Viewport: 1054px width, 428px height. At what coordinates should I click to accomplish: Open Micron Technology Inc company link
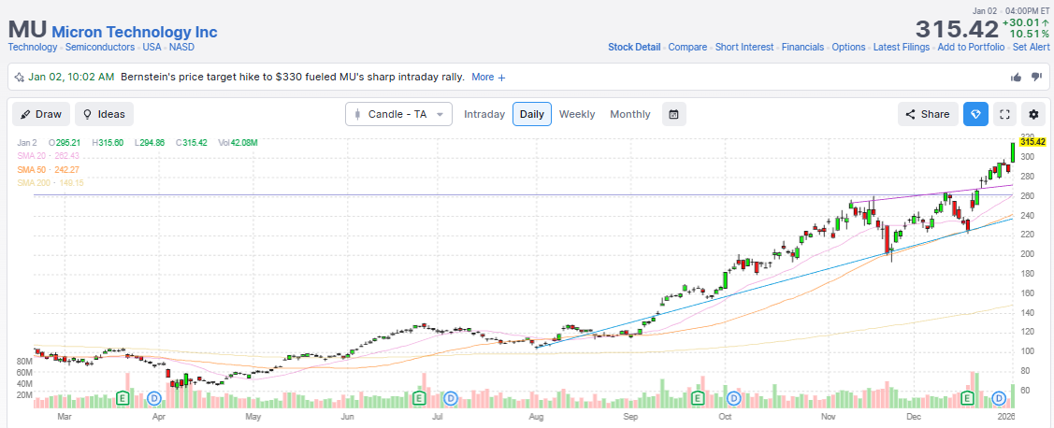(135, 32)
